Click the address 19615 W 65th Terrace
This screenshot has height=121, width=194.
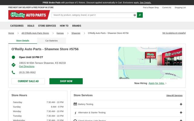pos(42,63)
